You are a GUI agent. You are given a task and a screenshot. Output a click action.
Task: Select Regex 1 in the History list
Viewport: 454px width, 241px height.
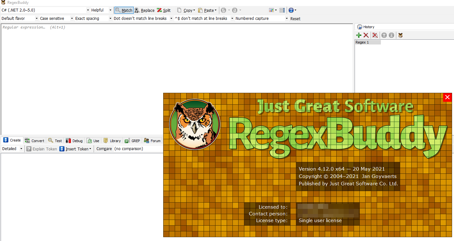point(367,42)
